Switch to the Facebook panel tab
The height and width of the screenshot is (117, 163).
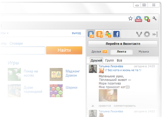point(116,34)
